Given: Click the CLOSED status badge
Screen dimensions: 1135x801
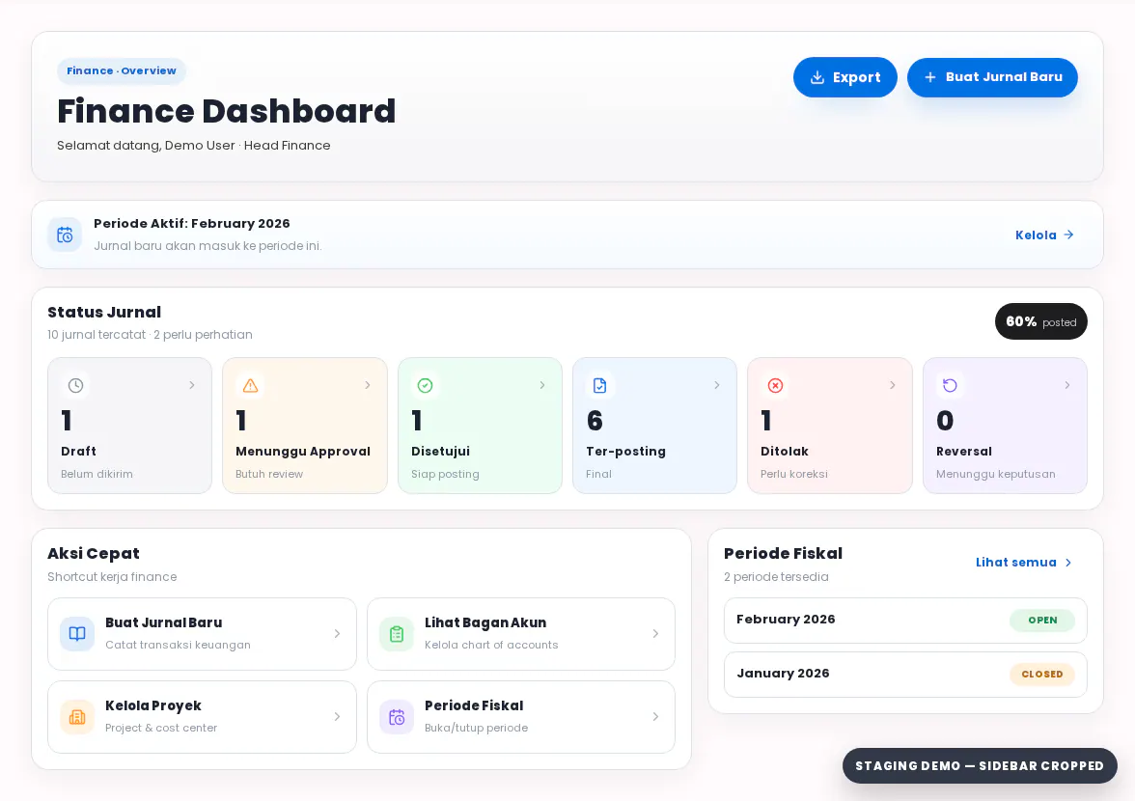Looking at the screenshot, I should 1042,675.
